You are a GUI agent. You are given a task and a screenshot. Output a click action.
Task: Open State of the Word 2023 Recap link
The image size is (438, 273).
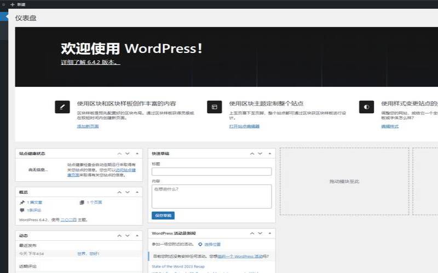[178, 266]
